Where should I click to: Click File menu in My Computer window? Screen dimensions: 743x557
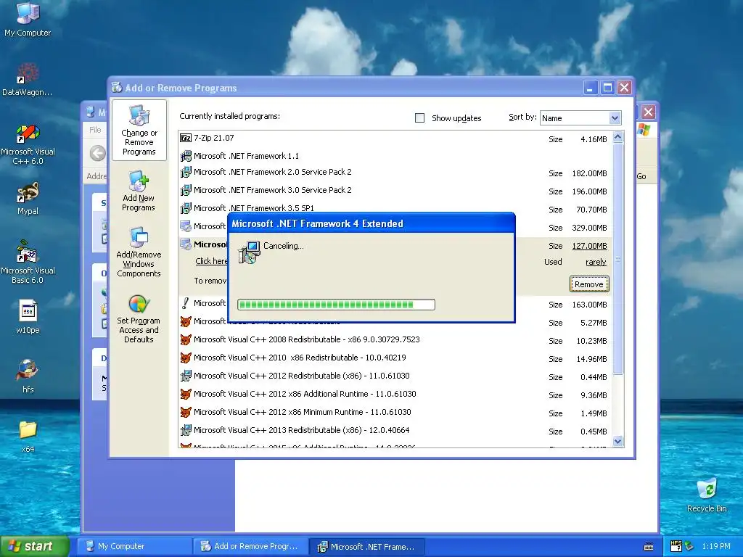click(x=95, y=129)
